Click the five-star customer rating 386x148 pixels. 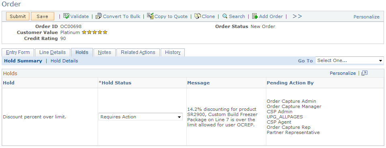point(94,32)
